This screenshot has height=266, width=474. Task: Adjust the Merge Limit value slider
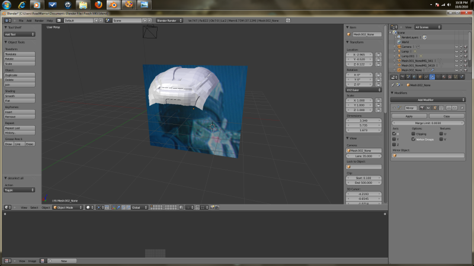click(428, 123)
